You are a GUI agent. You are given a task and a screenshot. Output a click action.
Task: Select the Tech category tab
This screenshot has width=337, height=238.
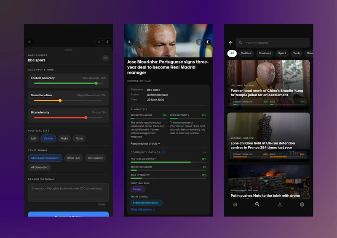click(297, 53)
